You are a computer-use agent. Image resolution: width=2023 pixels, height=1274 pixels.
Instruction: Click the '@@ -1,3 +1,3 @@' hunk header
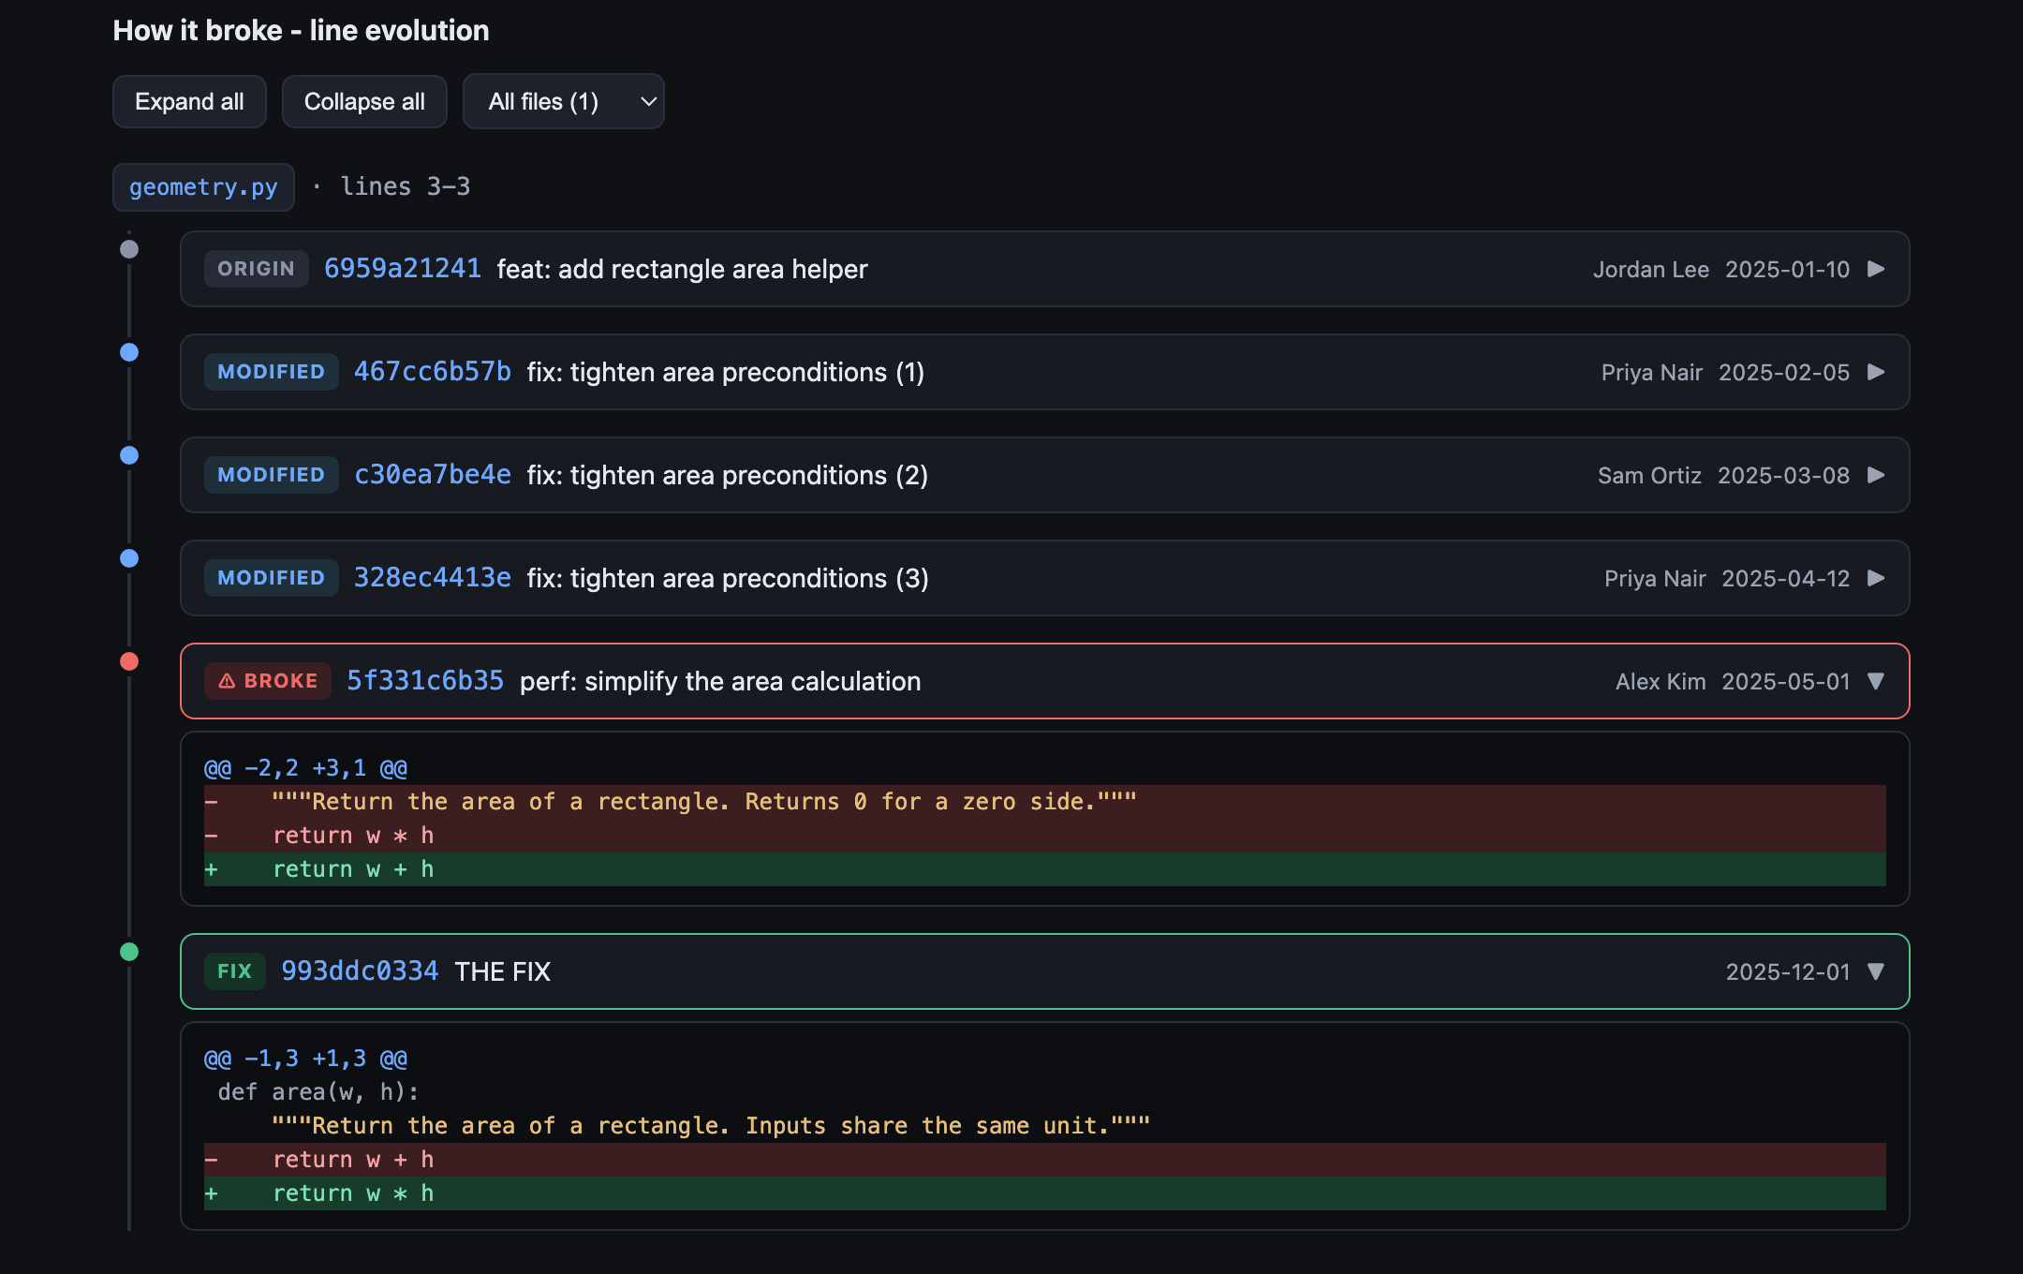coord(305,1059)
